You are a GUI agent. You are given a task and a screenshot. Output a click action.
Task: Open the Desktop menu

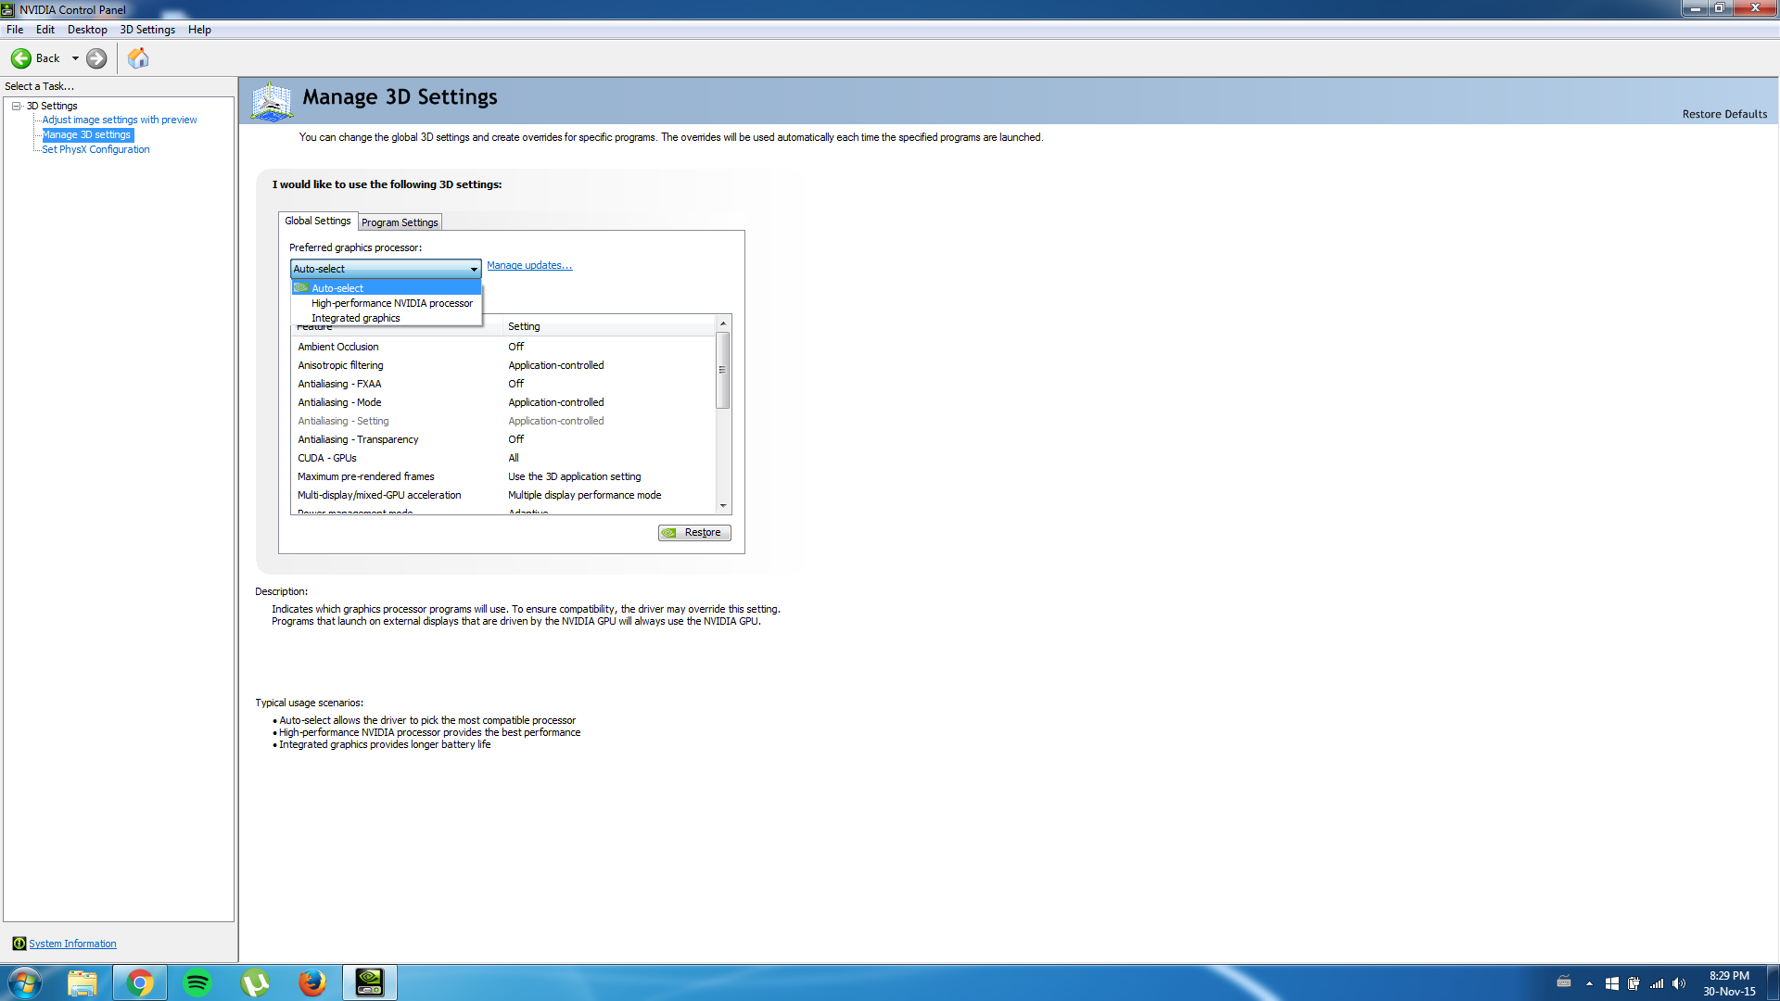point(87,30)
